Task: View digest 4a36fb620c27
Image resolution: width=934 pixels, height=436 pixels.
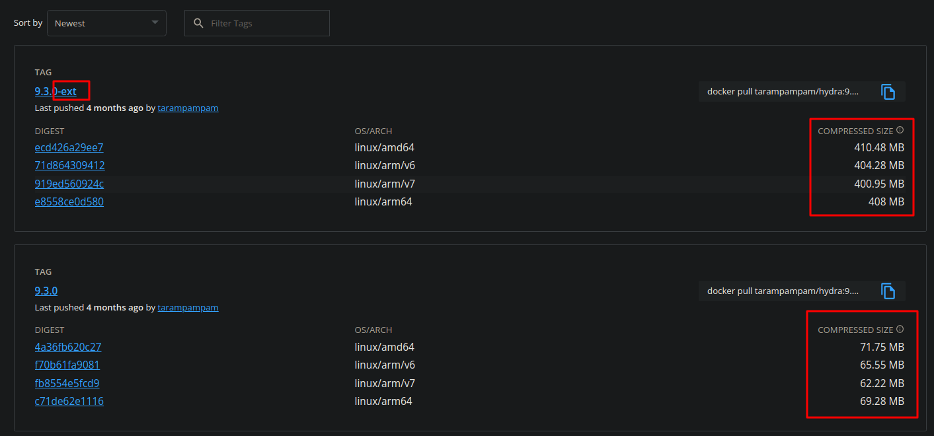Action: (68, 346)
